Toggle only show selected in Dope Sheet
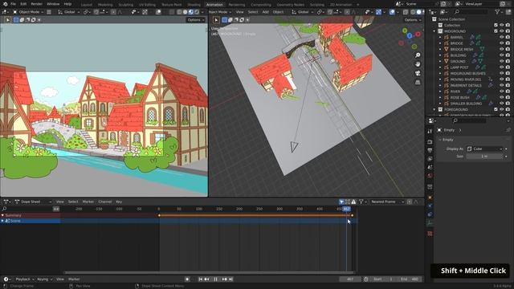 click(x=341, y=201)
